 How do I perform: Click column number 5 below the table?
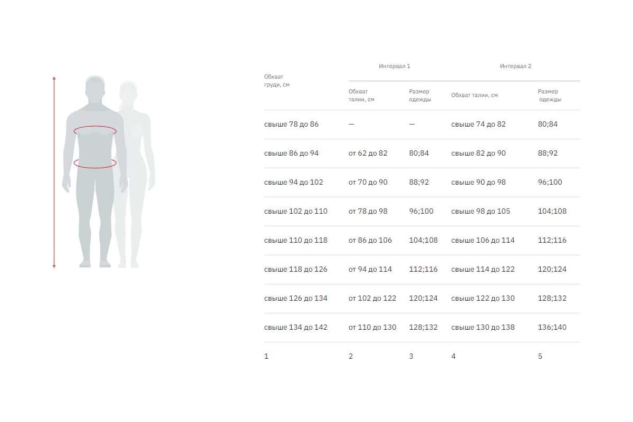coord(540,357)
